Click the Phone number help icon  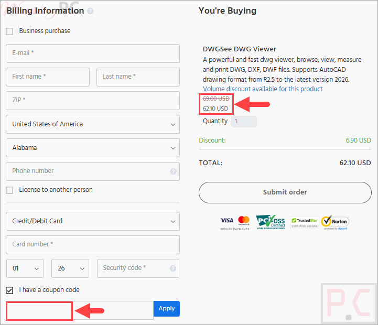(173, 171)
